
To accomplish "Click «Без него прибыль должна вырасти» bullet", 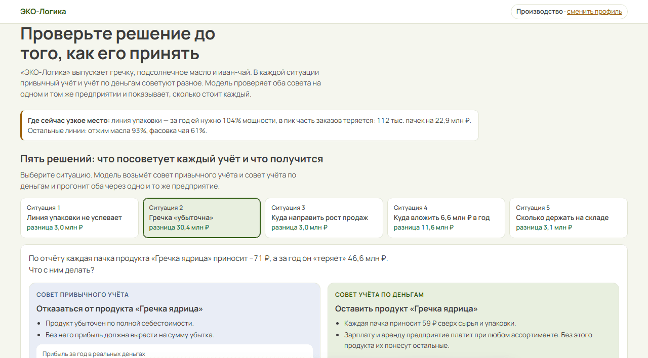I will (x=130, y=335).
